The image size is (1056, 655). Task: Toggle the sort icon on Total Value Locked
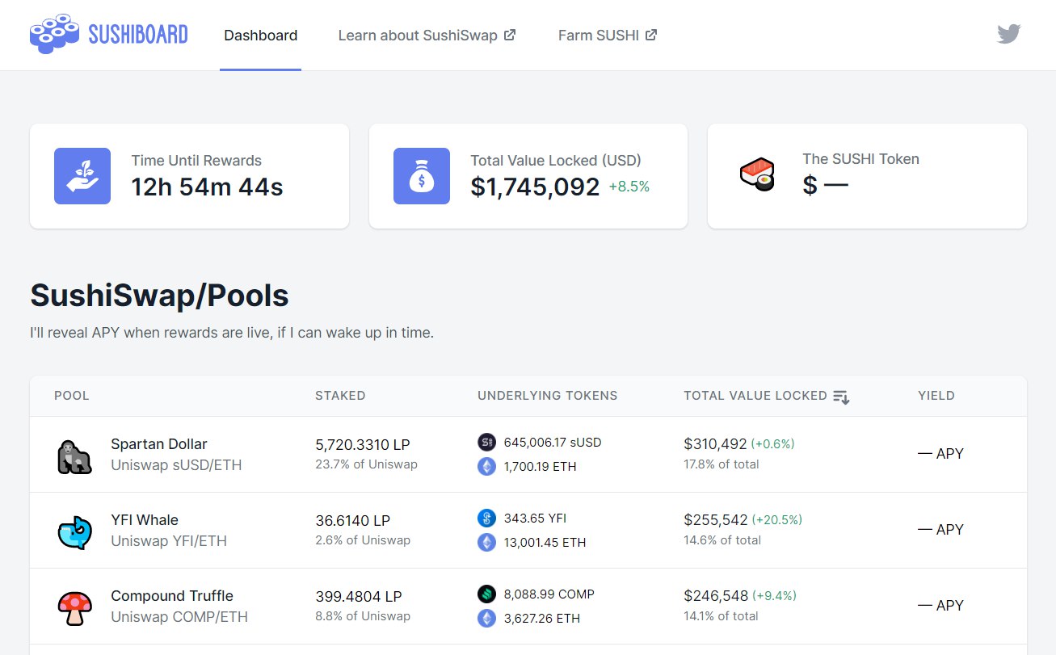click(x=841, y=397)
